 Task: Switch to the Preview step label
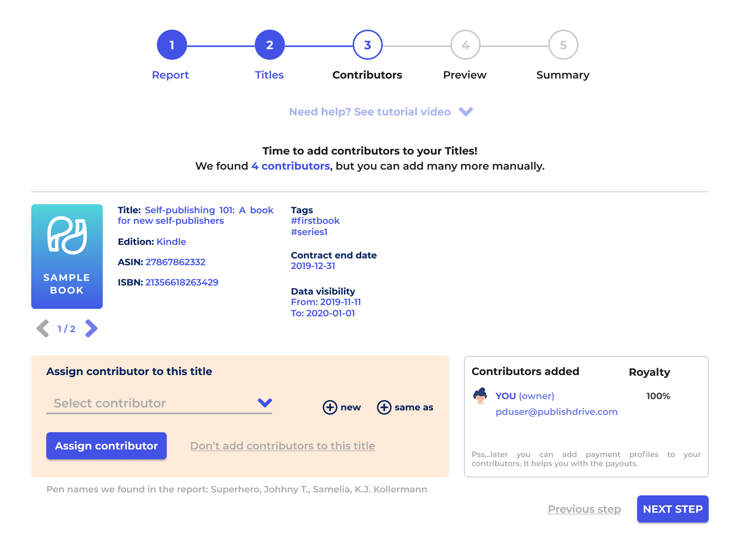465,75
